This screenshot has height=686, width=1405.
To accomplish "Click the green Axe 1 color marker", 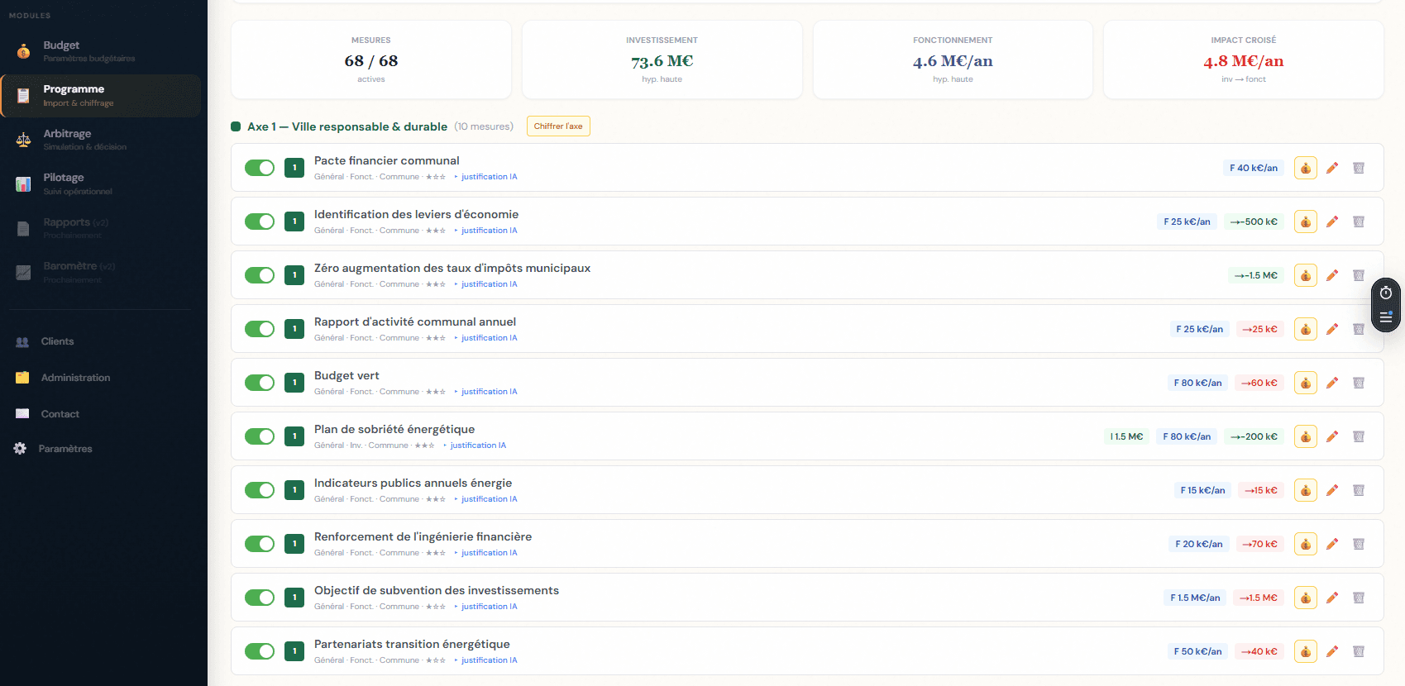I will [x=236, y=126].
